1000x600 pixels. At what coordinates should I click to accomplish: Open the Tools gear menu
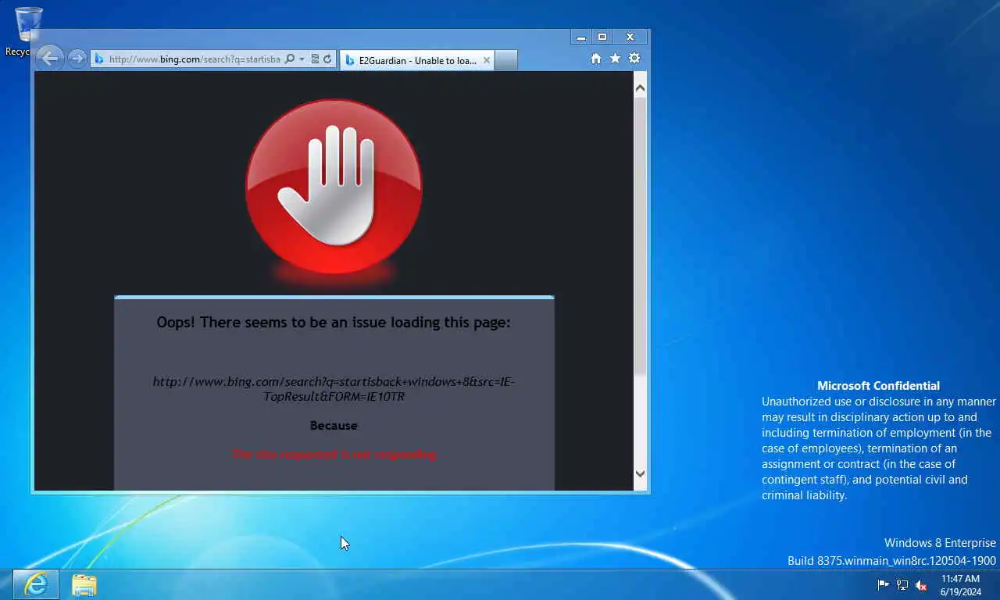pyautogui.click(x=634, y=59)
